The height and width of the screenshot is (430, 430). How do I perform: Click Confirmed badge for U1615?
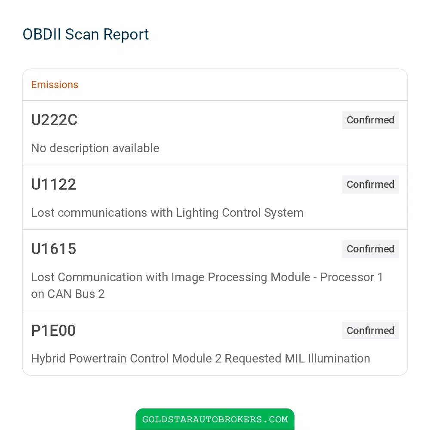370,249
